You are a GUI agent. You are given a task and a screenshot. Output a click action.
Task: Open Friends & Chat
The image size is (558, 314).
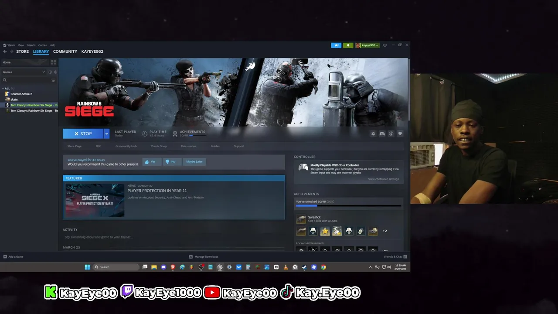pos(395,257)
